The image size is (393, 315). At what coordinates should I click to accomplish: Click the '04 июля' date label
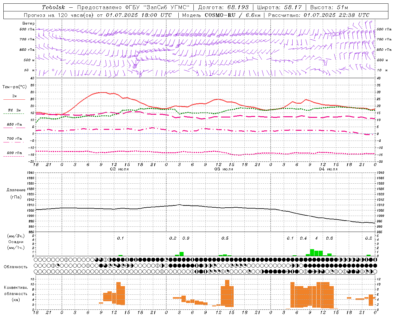click(328, 169)
